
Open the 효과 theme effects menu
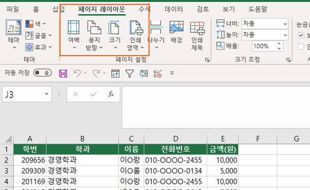(x=39, y=47)
